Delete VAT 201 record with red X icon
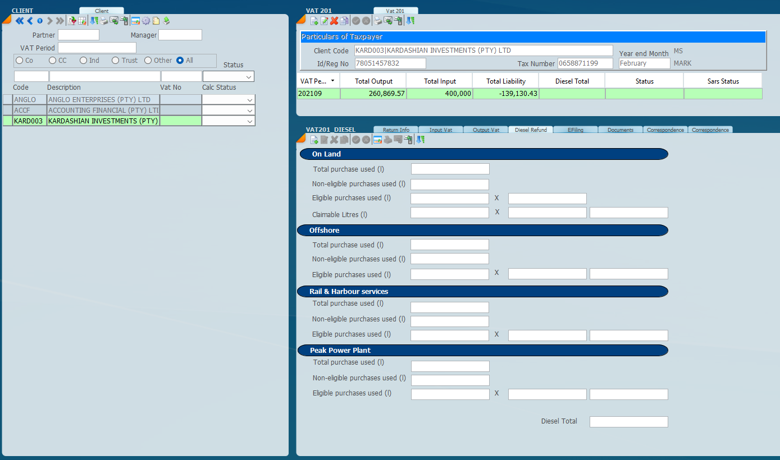 point(334,21)
